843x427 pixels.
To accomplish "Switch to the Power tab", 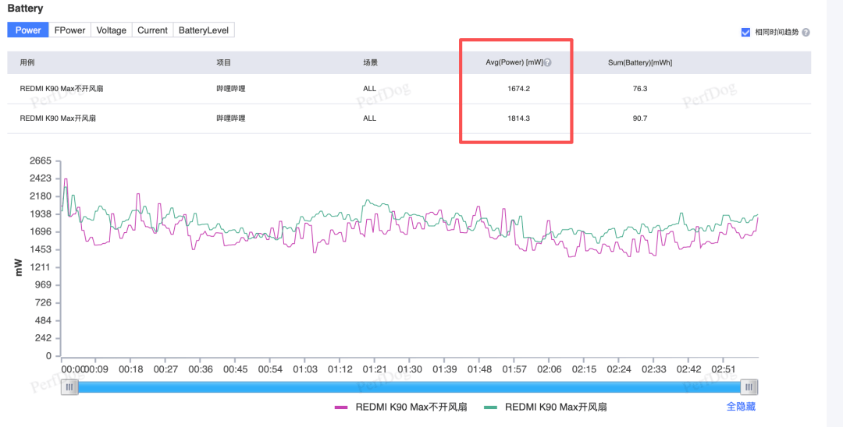I will [x=28, y=30].
